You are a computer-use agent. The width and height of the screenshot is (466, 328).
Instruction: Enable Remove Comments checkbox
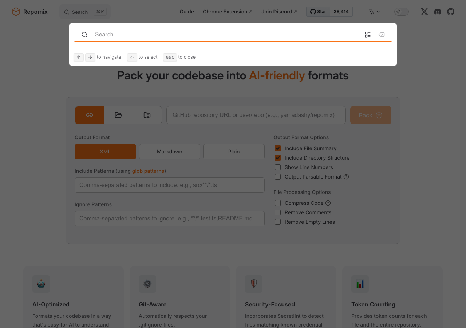pos(278,212)
